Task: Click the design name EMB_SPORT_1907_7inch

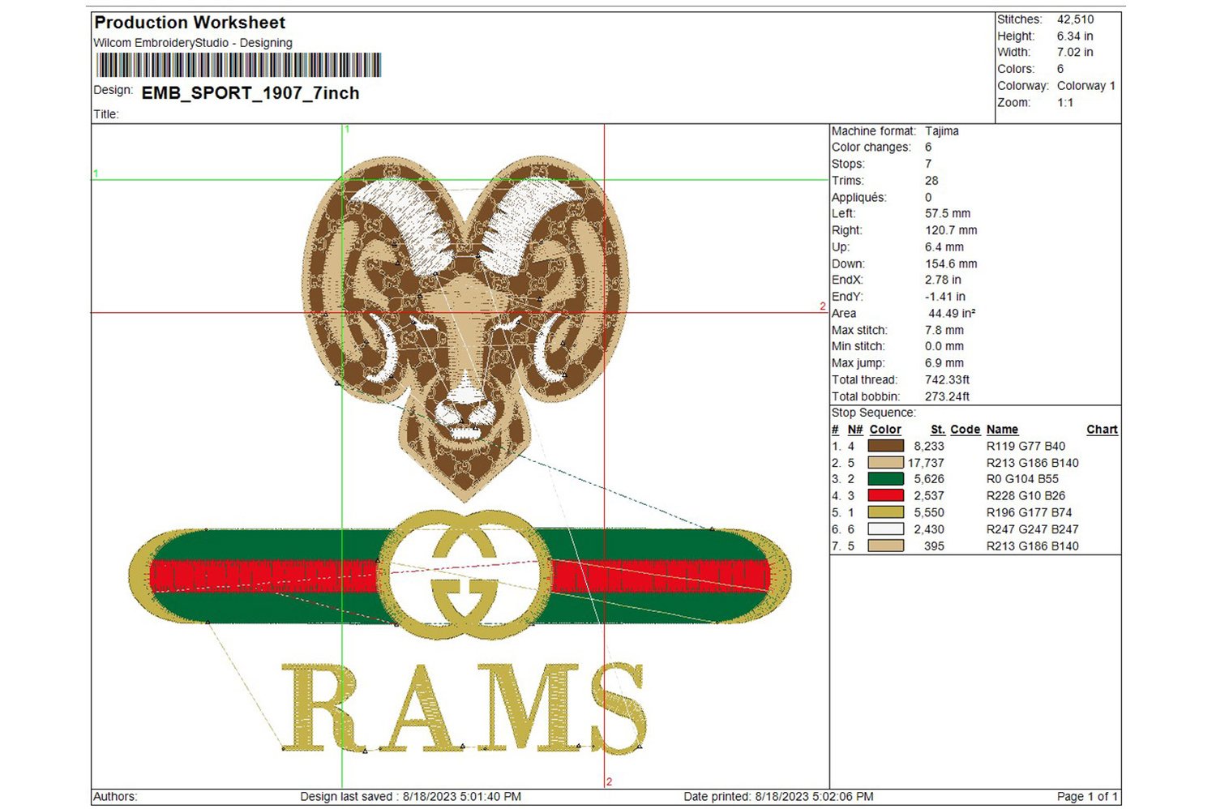Action: [250, 93]
